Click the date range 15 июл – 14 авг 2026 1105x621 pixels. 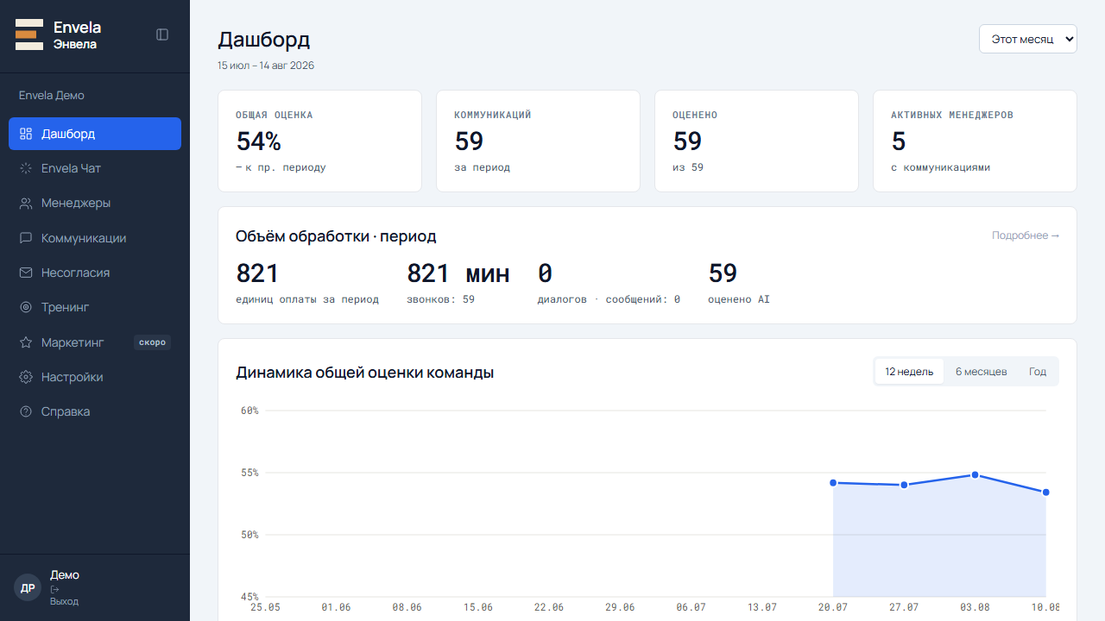pyautogui.click(x=266, y=65)
